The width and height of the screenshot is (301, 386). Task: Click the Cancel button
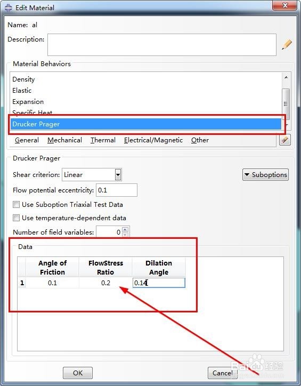(x=222, y=373)
